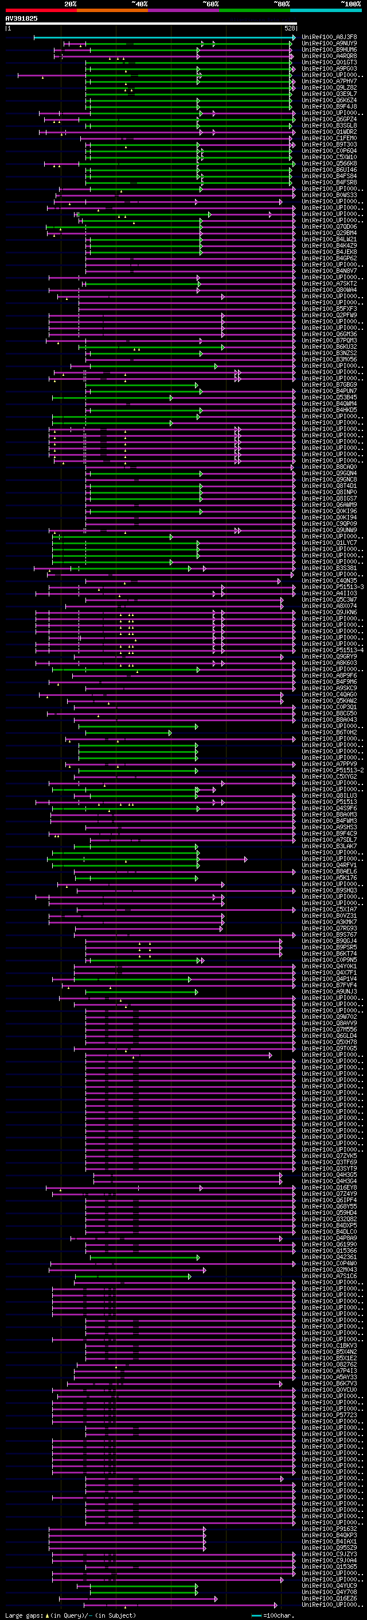
Task: Open hit UniRef100_A4RQR8
Action: pyautogui.click(x=329, y=56)
